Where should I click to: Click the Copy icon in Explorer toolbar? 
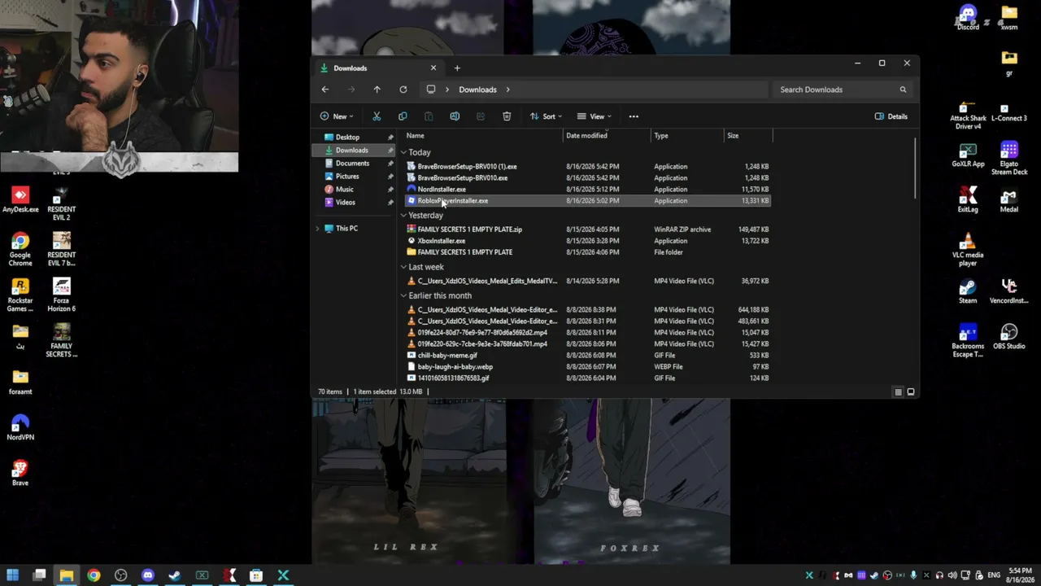pos(403,116)
